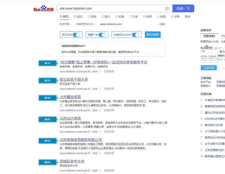Open the 图片 tab
225x174 pixels.
[106, 17]
